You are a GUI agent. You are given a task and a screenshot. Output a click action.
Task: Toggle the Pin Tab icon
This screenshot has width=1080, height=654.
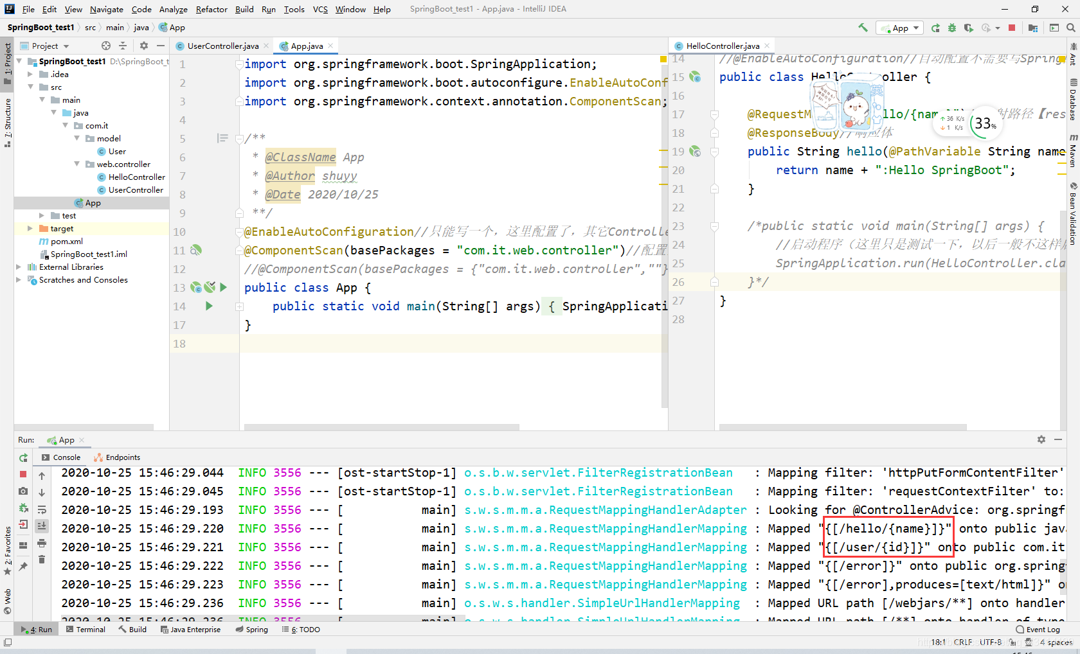point(23,566)
